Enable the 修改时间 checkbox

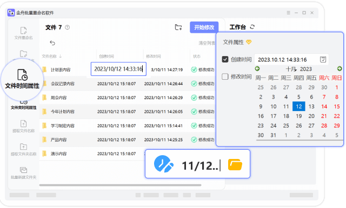point(225,77)
